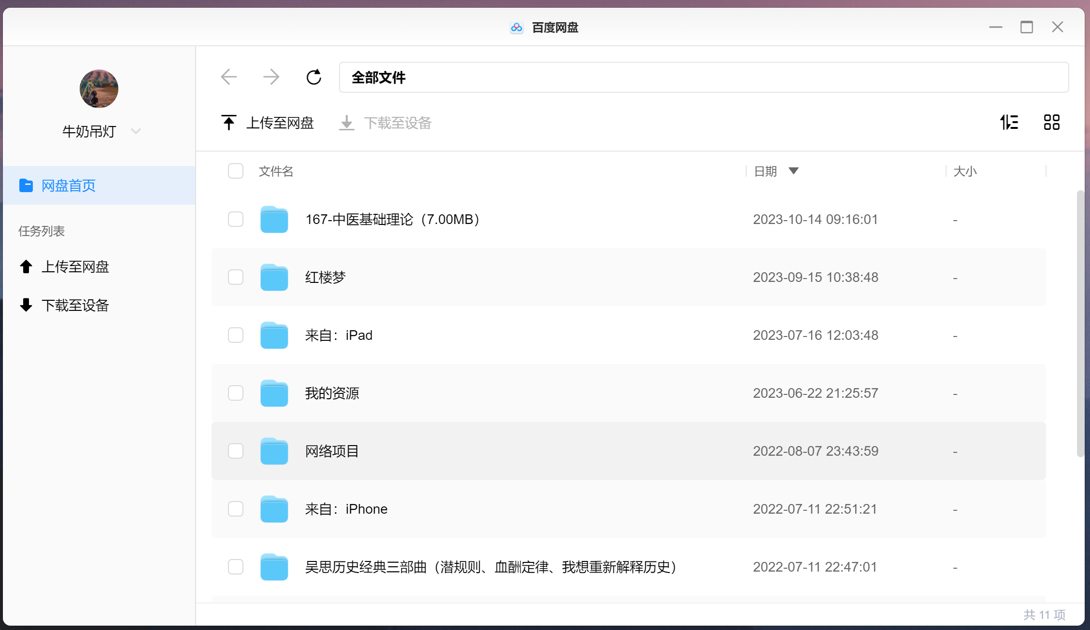Maximize the 百度网盘 window
This screenshot has width=1090, height=630.
[x=1027, y=27]
